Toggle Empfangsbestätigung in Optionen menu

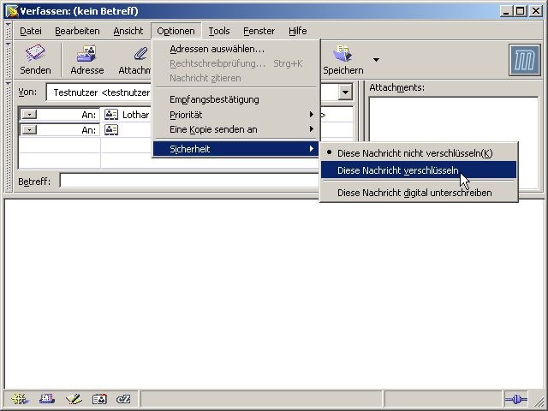[214, 99]
